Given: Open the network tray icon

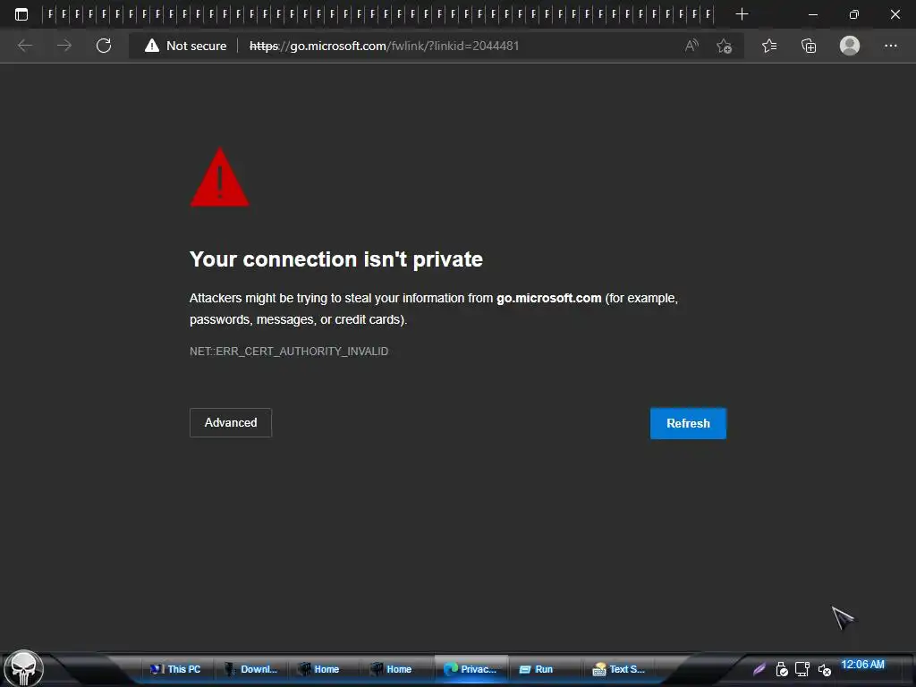Looking at the screenshot, I should [802, 669].
